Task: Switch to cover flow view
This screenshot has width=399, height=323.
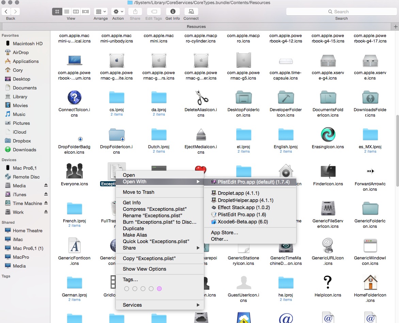Action: coord(85,12)
